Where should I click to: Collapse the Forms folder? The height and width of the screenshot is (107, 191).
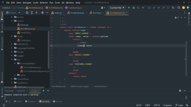click(x=12, y=21)
